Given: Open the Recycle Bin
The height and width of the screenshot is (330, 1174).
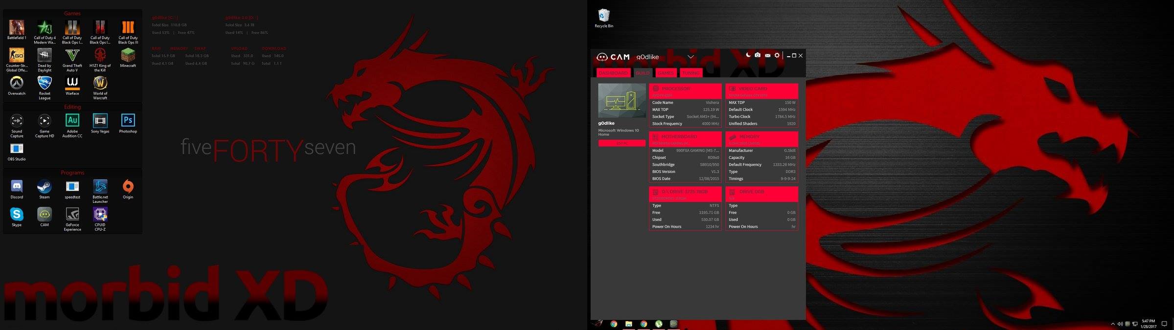Looking at the screenshot, I should point(604,16).
